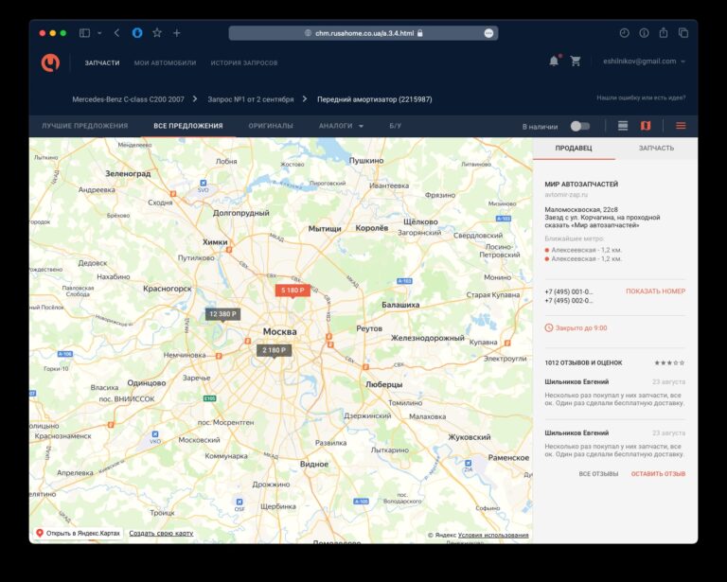Open the browser history clock icon

click(x=624, y=33)
